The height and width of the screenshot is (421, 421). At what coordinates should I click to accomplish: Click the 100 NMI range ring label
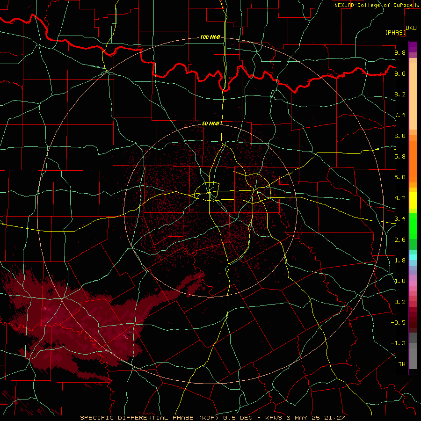click(x=210, y=37)
